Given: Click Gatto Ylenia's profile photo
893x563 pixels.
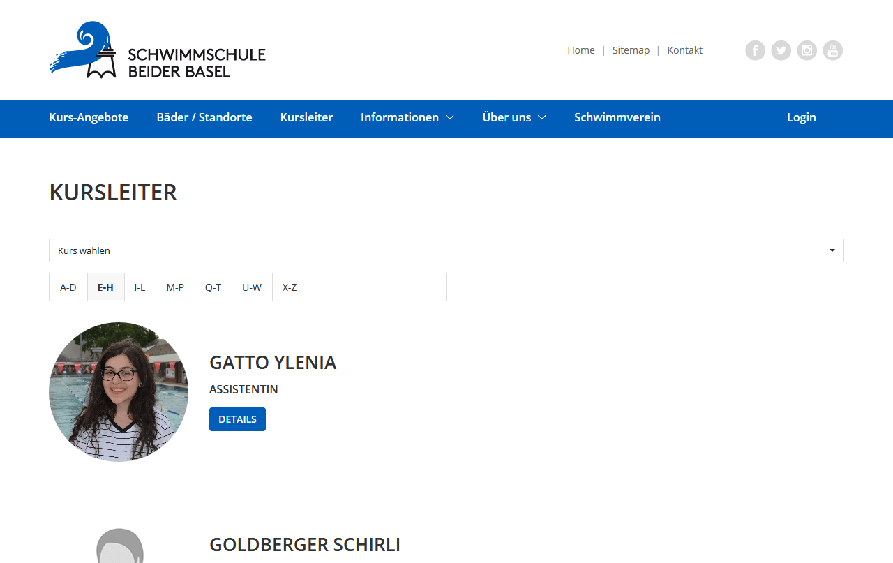Looking at the screenshot, I should tap(119, 392).
